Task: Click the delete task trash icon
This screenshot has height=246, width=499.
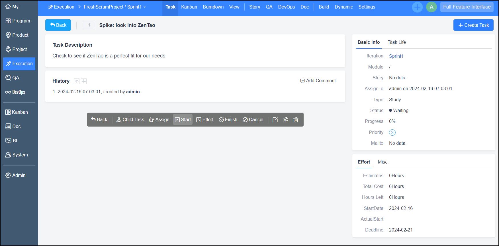Action: click(296, 120)
